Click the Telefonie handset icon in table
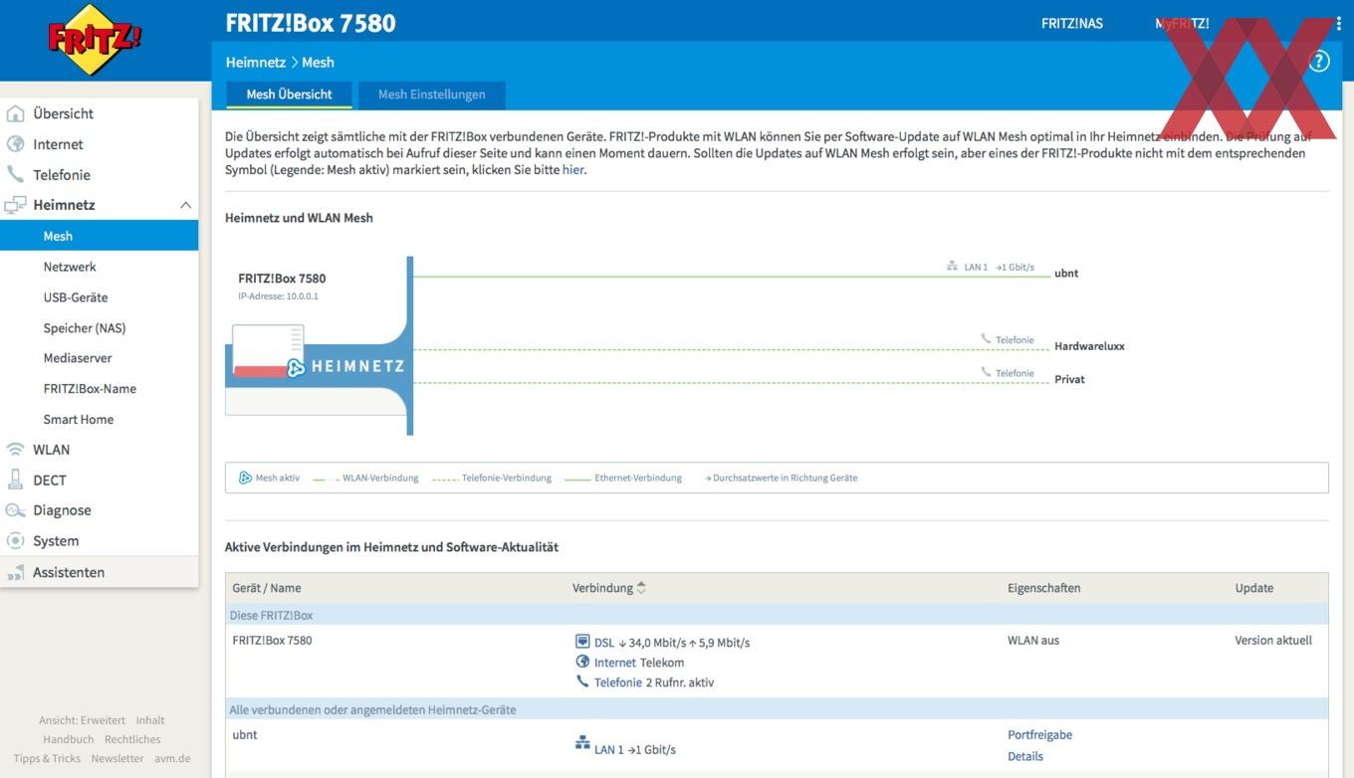The width and height of the screenshot is (1354, 778). [x=582, y=681]
